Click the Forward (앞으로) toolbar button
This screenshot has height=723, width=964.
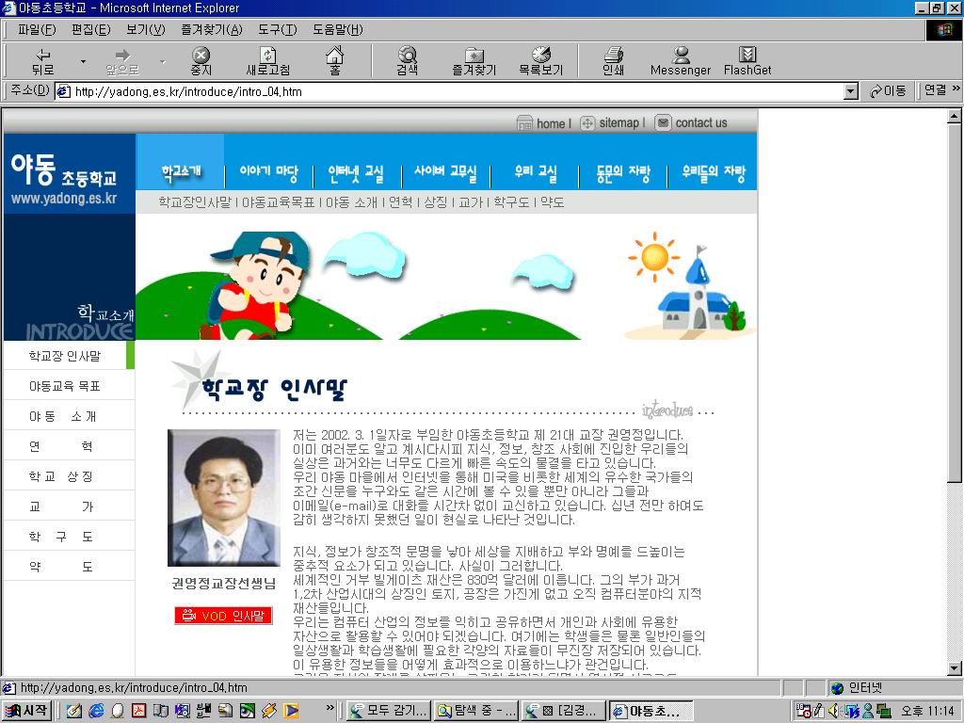tap(122, 61)
